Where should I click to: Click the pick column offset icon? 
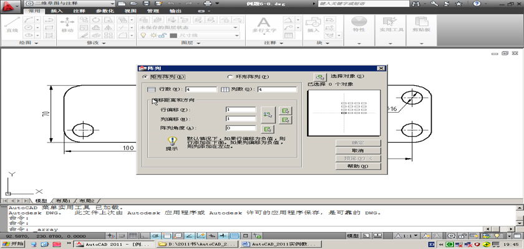pyautogui.click(x=286, y=119)
